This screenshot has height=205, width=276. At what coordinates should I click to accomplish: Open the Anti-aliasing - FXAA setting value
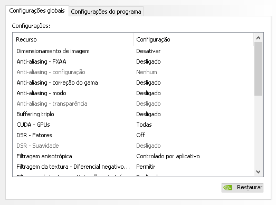click(x=148, y=61)
